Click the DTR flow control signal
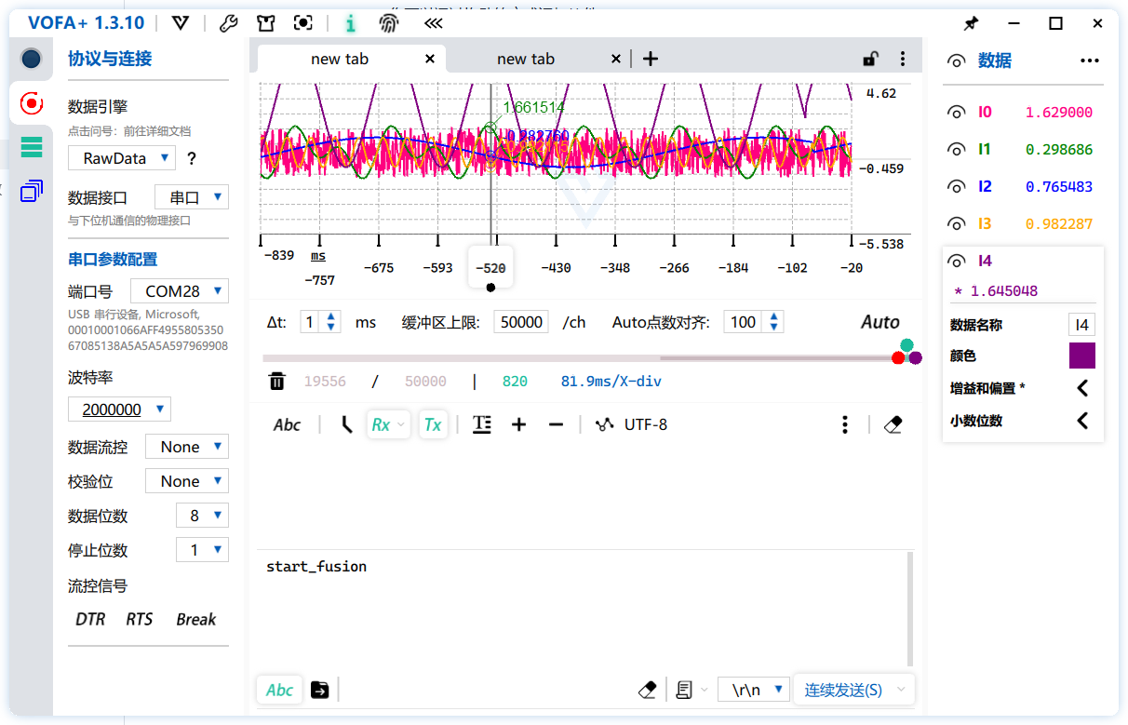 pos(90,620)
